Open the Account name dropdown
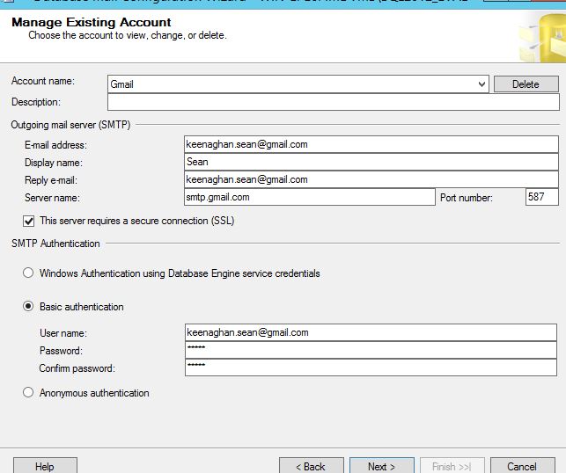This screenshot has width=566, height=473. click(481, 84)
